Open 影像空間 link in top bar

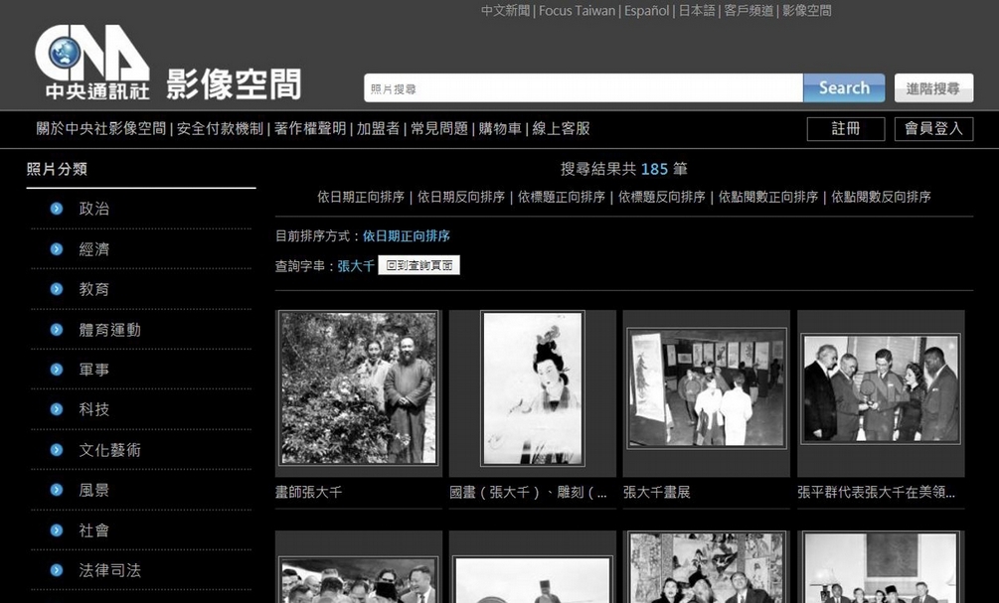coord(806,11)
